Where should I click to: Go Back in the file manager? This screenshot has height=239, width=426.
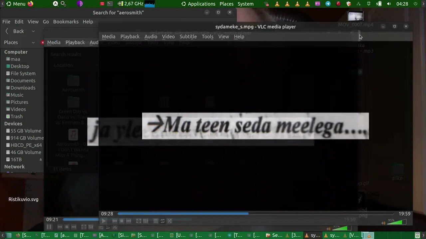(15, 31)
